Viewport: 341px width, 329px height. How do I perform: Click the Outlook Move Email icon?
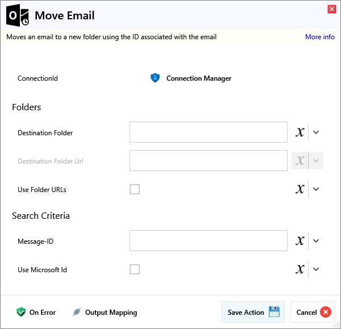(x=18, y=16)
